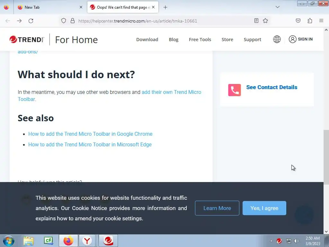The width and height of the screenshot is (329, 247).
Task: Click the forward navigation arrow
Action: 19,21
